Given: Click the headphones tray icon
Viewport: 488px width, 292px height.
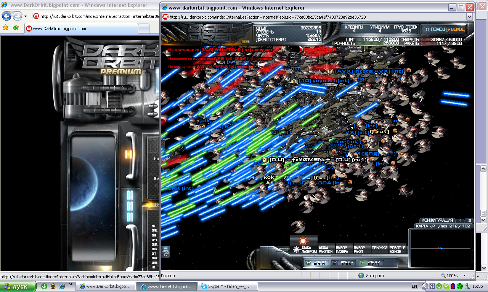Looking at the screenshot, I should tap(433, 286).
